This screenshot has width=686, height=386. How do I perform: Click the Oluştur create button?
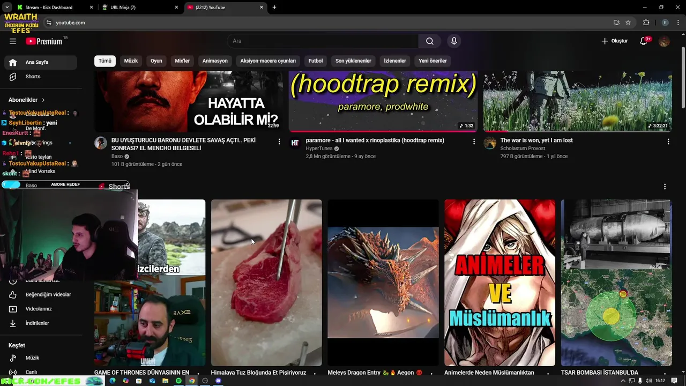click(x=614, y=41)
